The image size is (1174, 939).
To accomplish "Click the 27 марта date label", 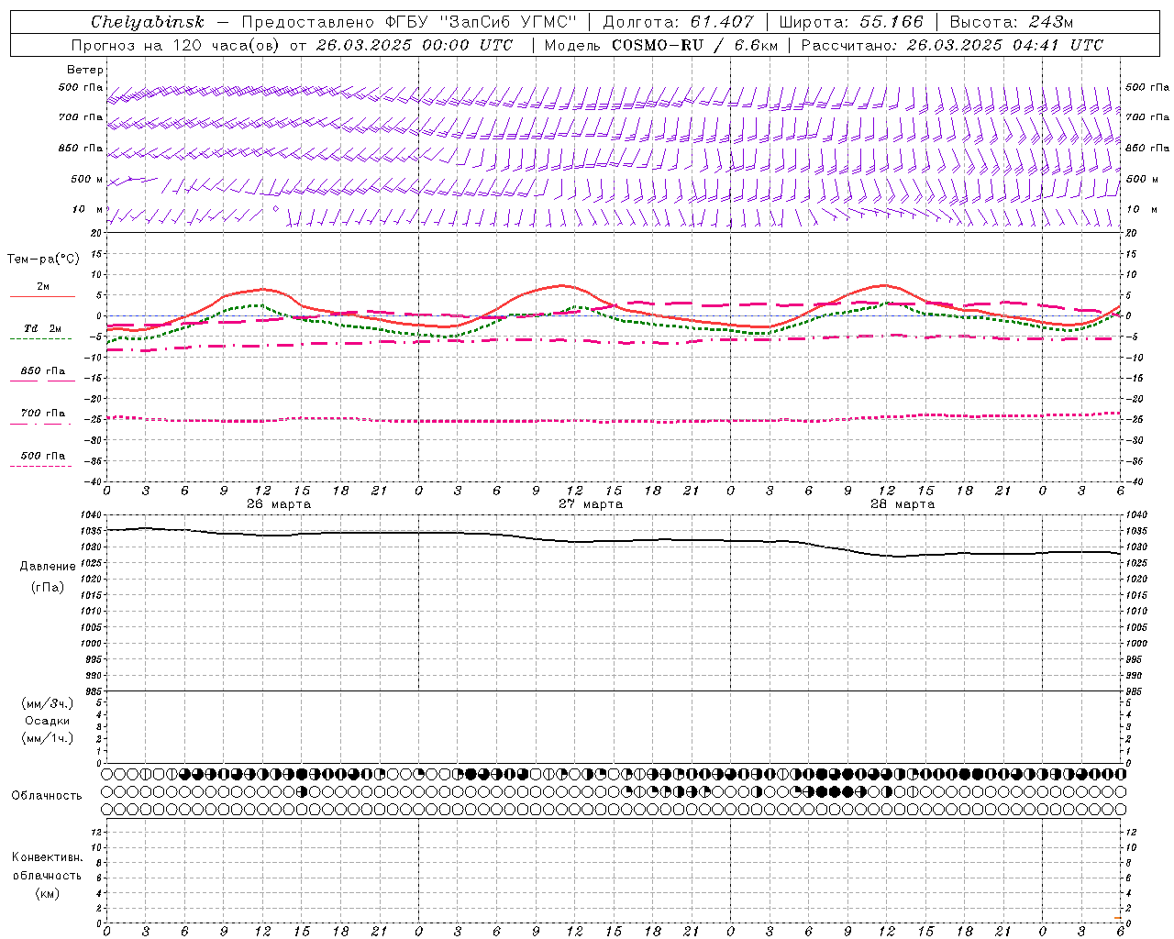I will (x=591, y=504).
